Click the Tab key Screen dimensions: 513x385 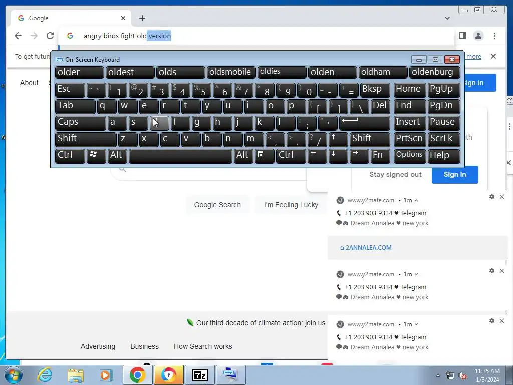click(75, 106)
